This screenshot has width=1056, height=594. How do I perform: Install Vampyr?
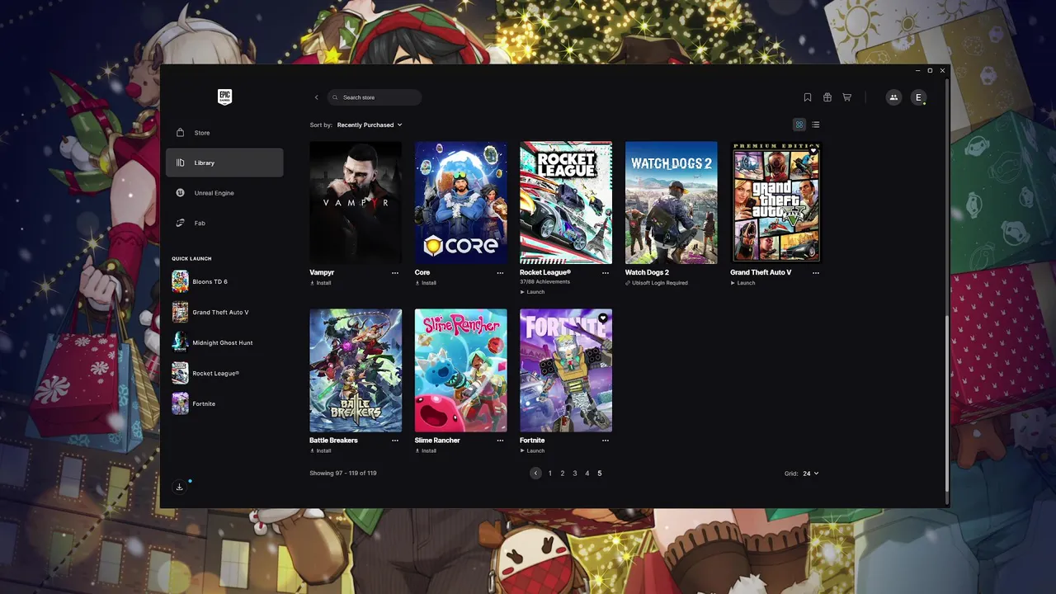coord(321,283)
